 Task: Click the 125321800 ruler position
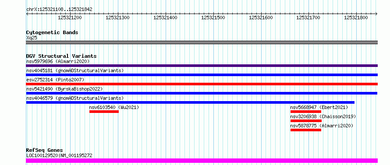[x=356, y=18]
